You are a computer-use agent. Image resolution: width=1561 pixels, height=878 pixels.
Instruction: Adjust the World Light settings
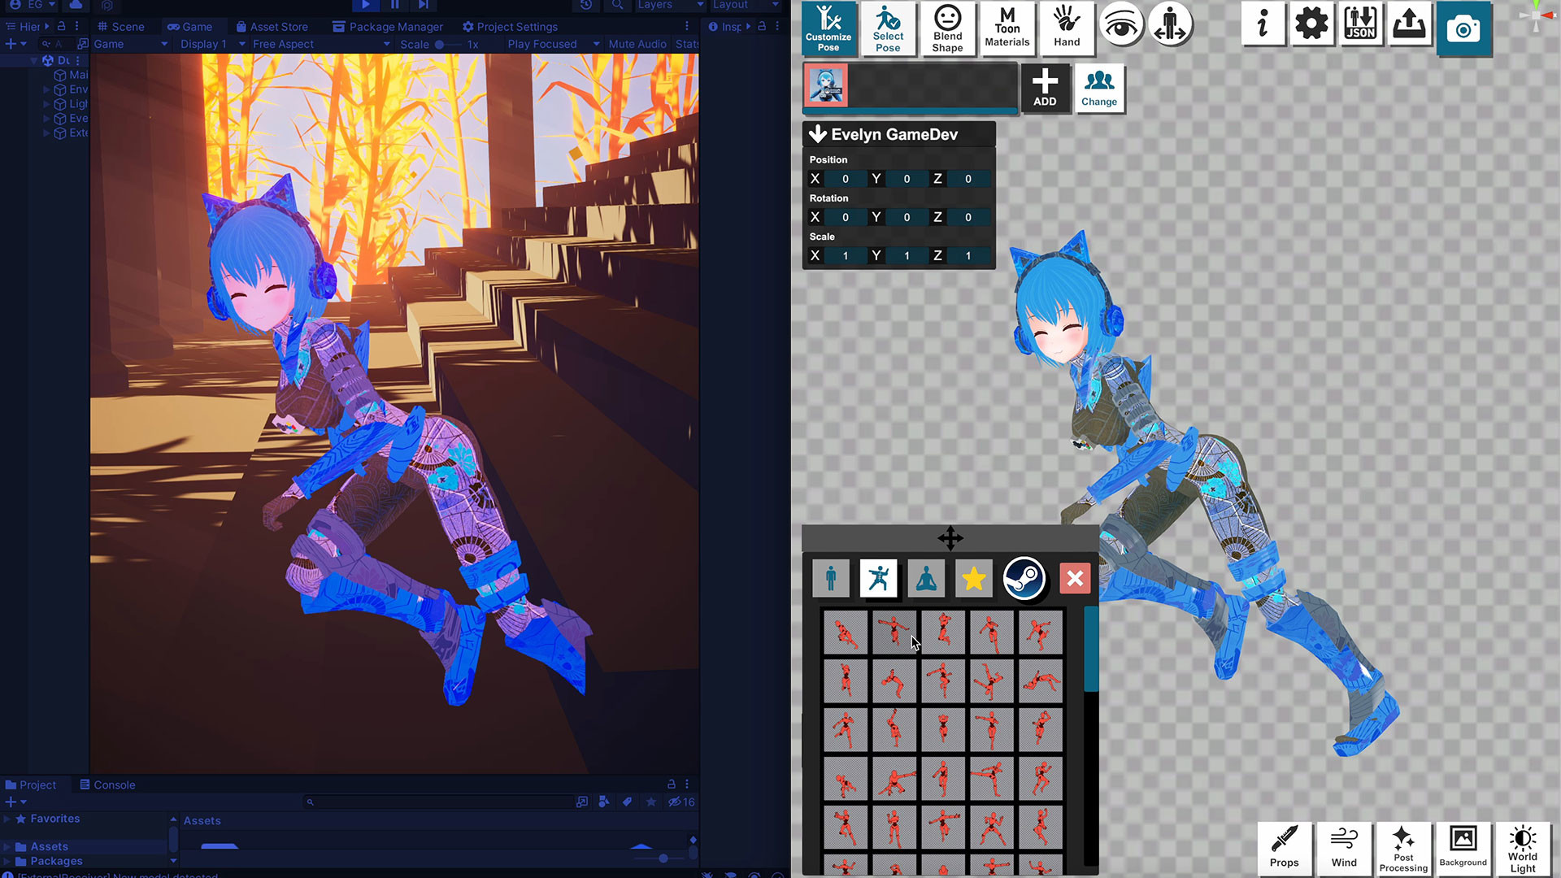coord(1524,849)
